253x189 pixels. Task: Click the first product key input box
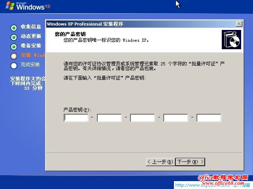point(76,118)
